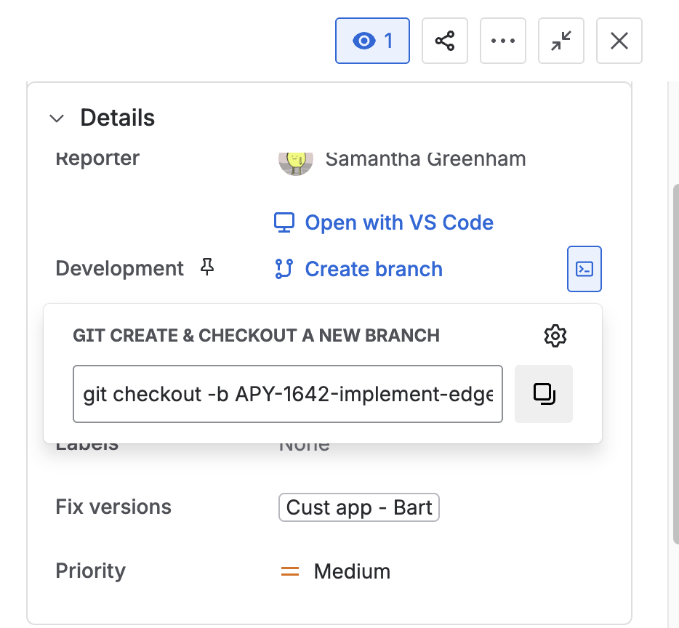This screenshot has height=628, width=679.
Task: Open with VS Code
Action: pyautogui.click(x=398, y=222)
